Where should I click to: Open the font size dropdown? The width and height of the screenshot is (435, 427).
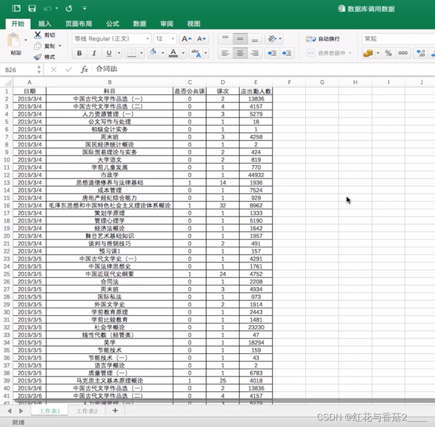point(173,39)
